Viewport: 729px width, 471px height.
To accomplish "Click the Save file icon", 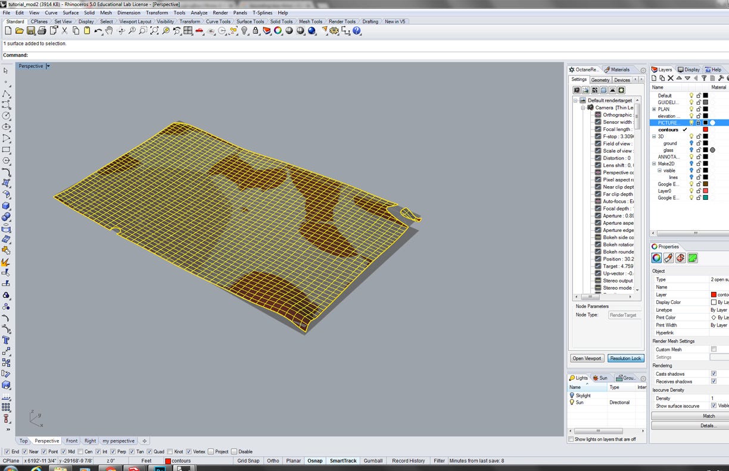I will 30,31.
